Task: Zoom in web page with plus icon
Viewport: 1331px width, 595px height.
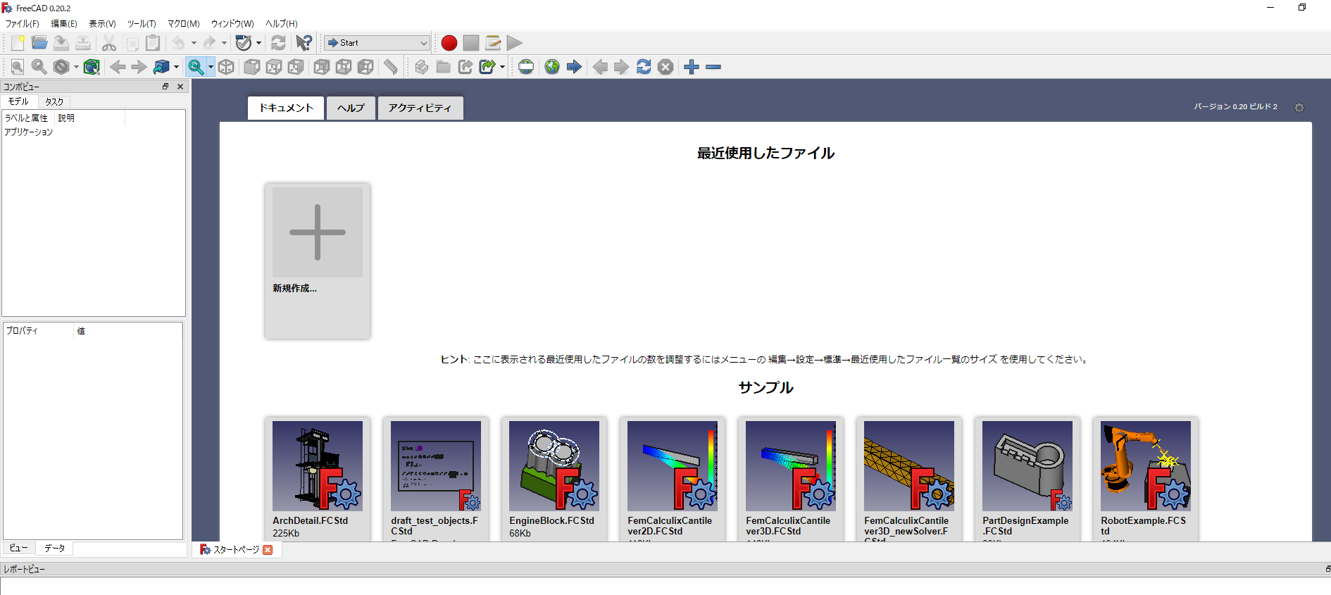Action: (692, 67)
